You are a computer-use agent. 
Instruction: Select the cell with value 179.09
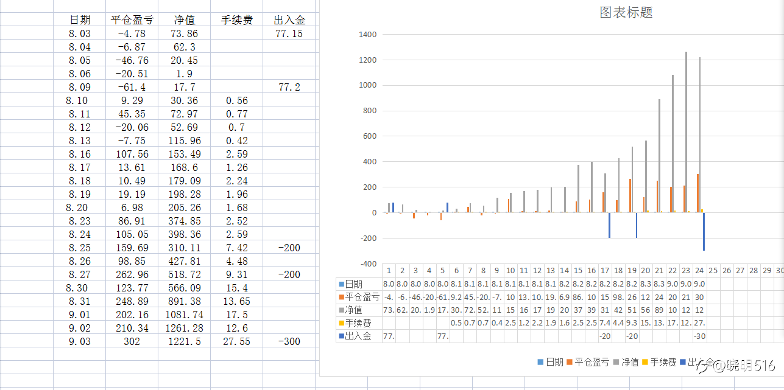(x=184, y=181)
